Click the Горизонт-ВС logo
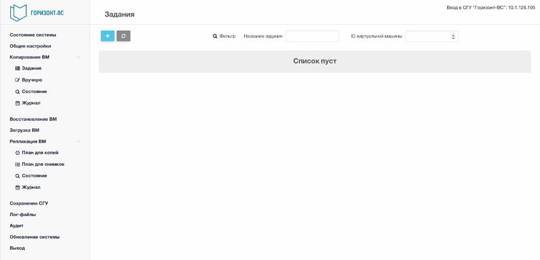 tap(37, 12)
